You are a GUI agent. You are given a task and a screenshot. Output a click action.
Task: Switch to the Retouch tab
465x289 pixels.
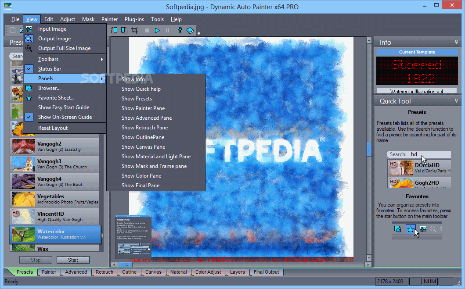(x=105, y=272)
